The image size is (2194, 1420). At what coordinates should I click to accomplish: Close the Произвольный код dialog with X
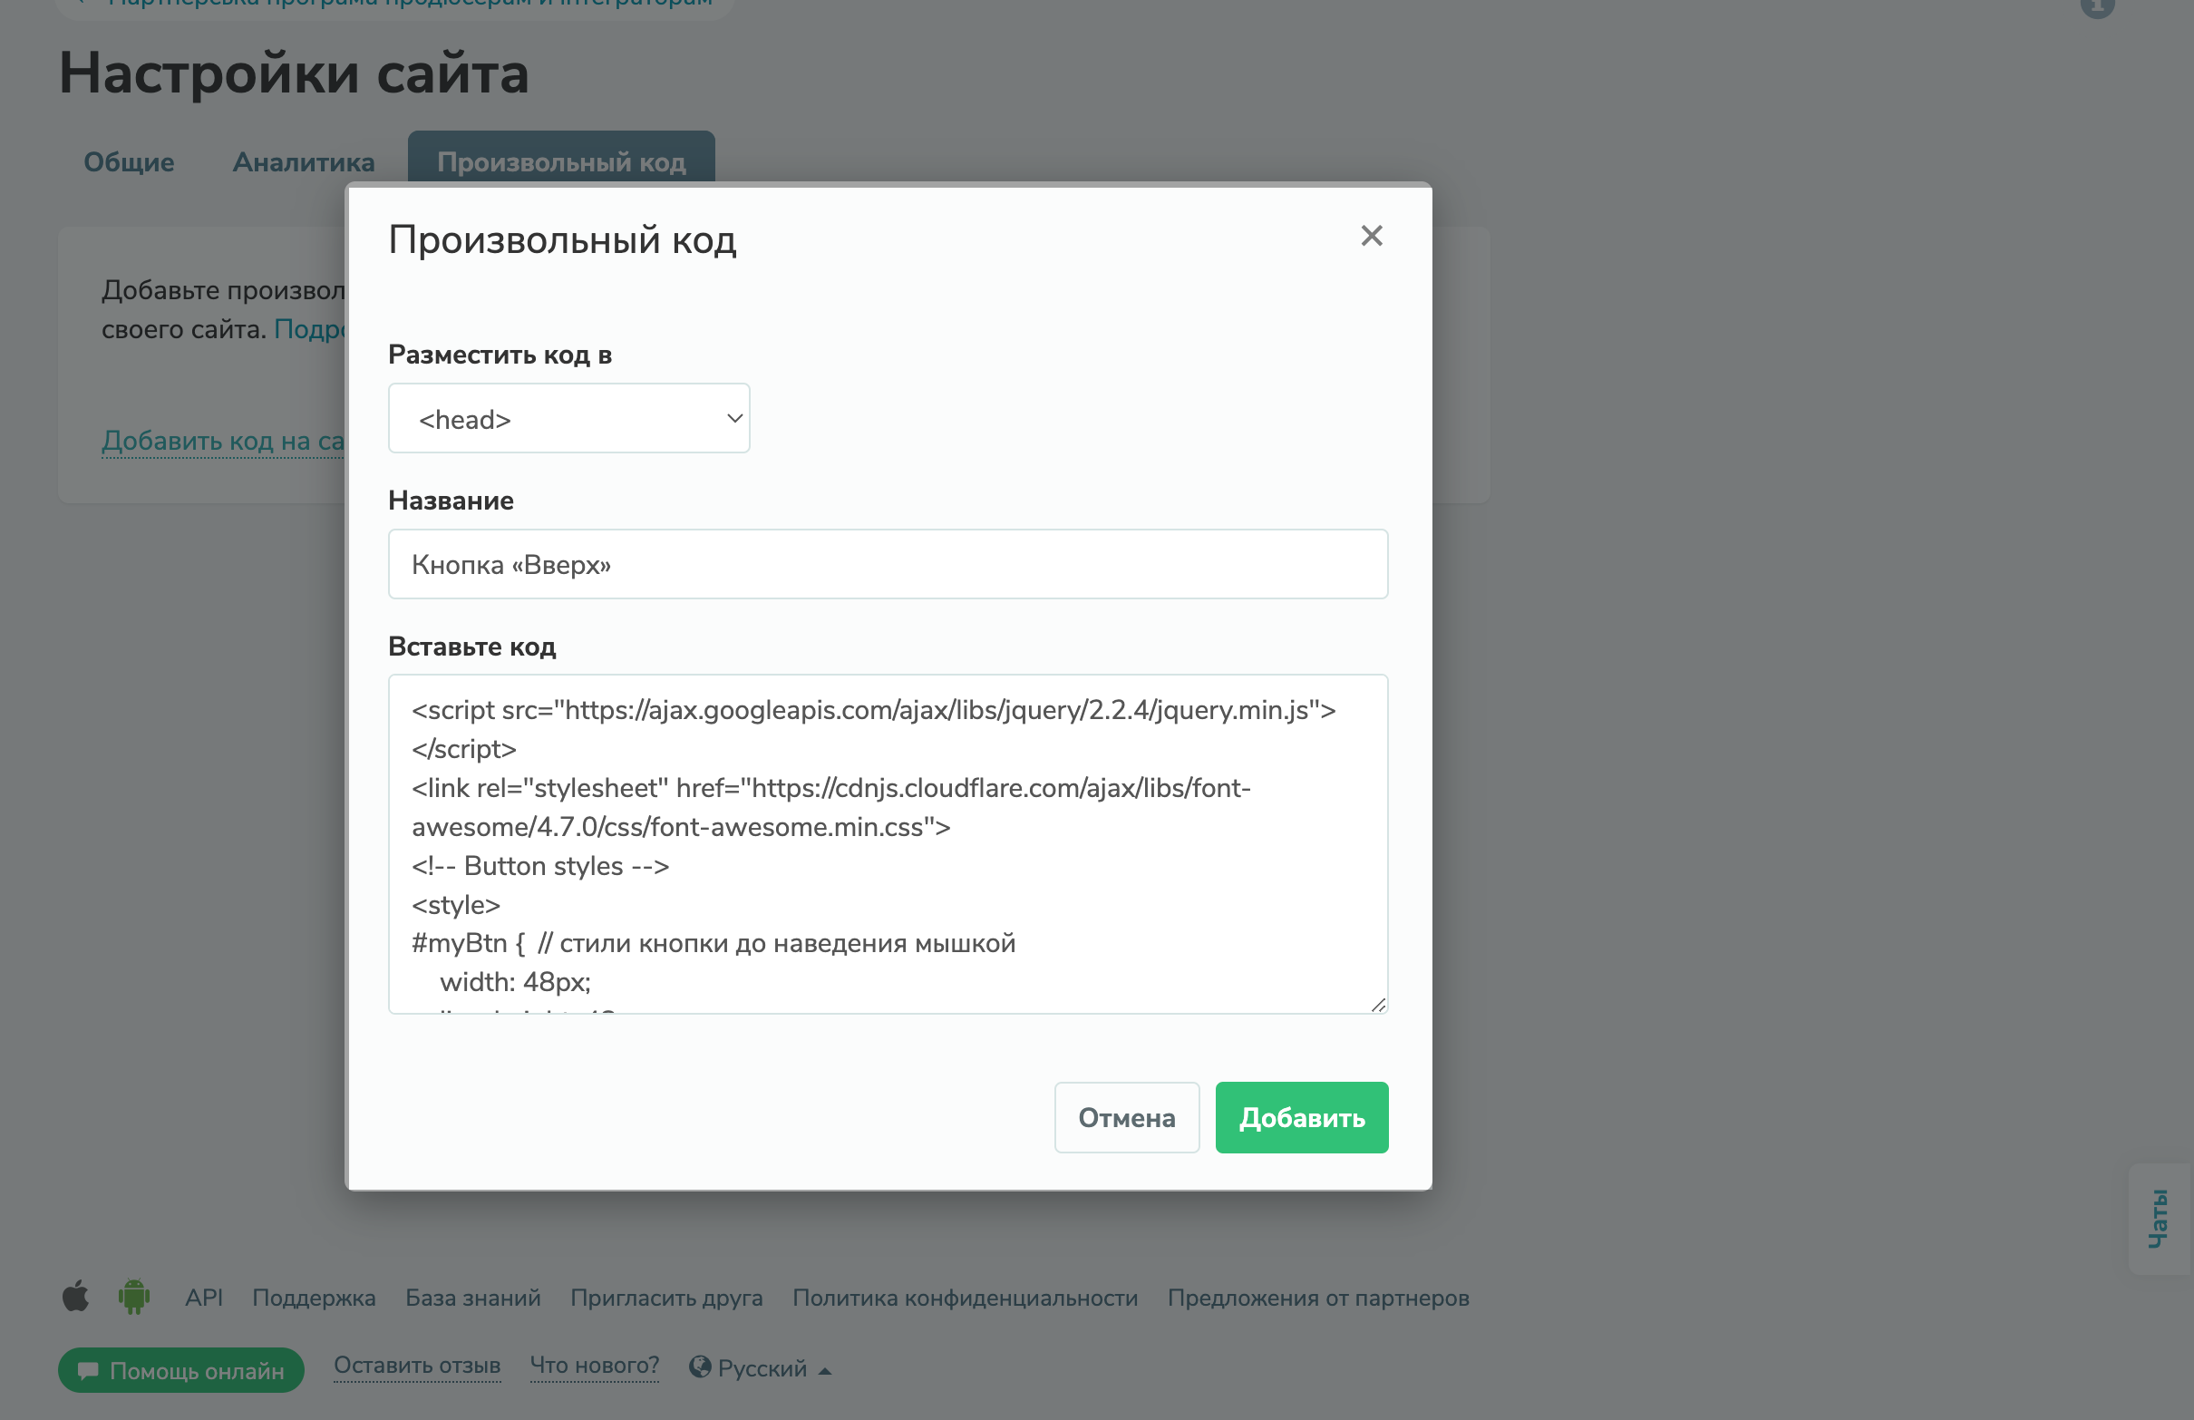point(1371,236)
